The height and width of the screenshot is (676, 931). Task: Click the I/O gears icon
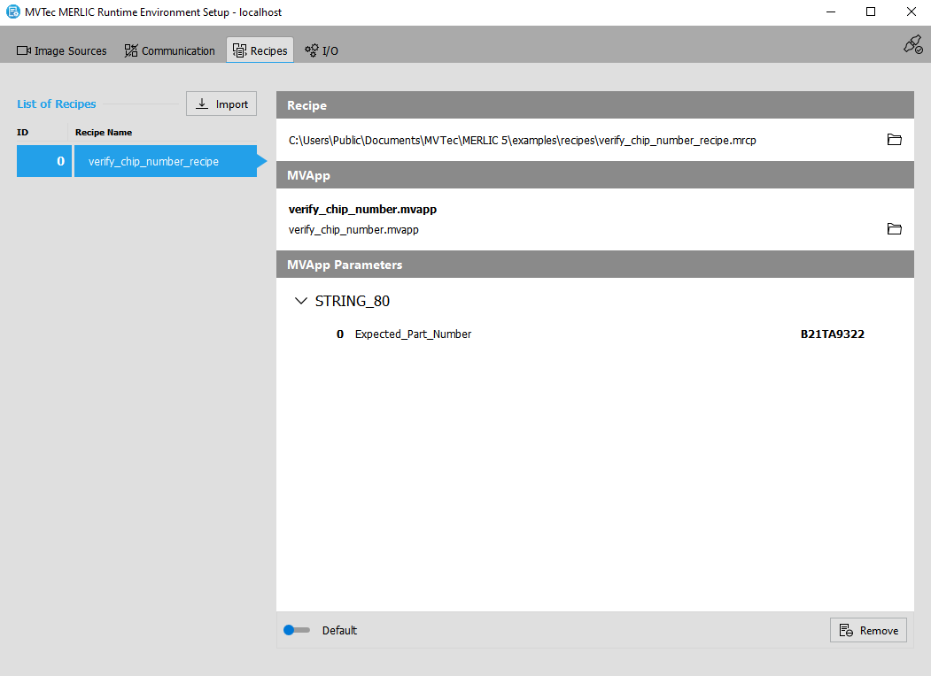(x=312, y=51)
